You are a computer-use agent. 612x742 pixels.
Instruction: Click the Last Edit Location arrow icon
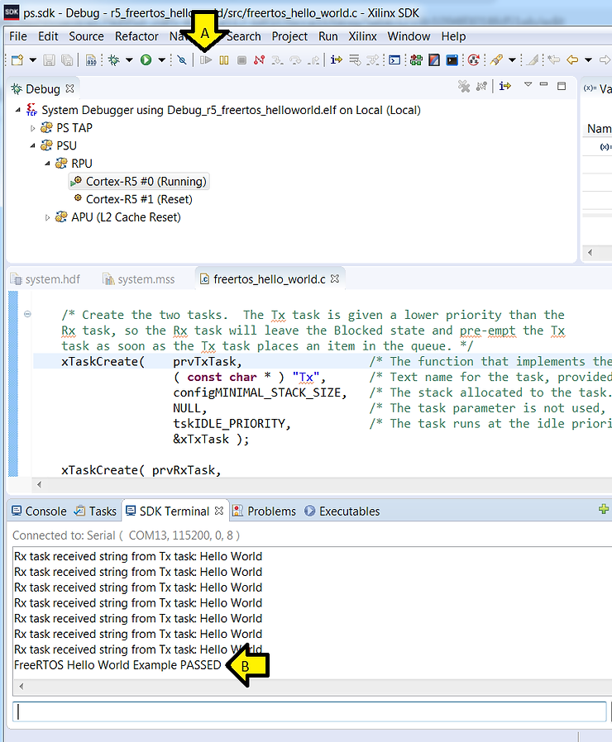pyautogui.click(x=553, y=60)
